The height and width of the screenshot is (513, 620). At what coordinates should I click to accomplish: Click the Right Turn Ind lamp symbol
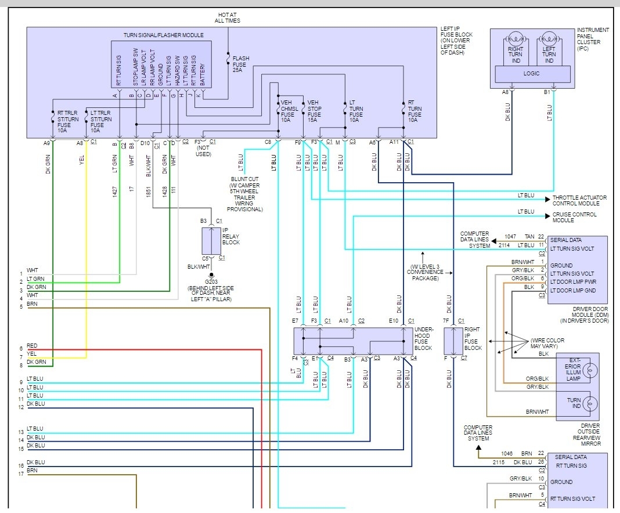(x=516, y=38)
